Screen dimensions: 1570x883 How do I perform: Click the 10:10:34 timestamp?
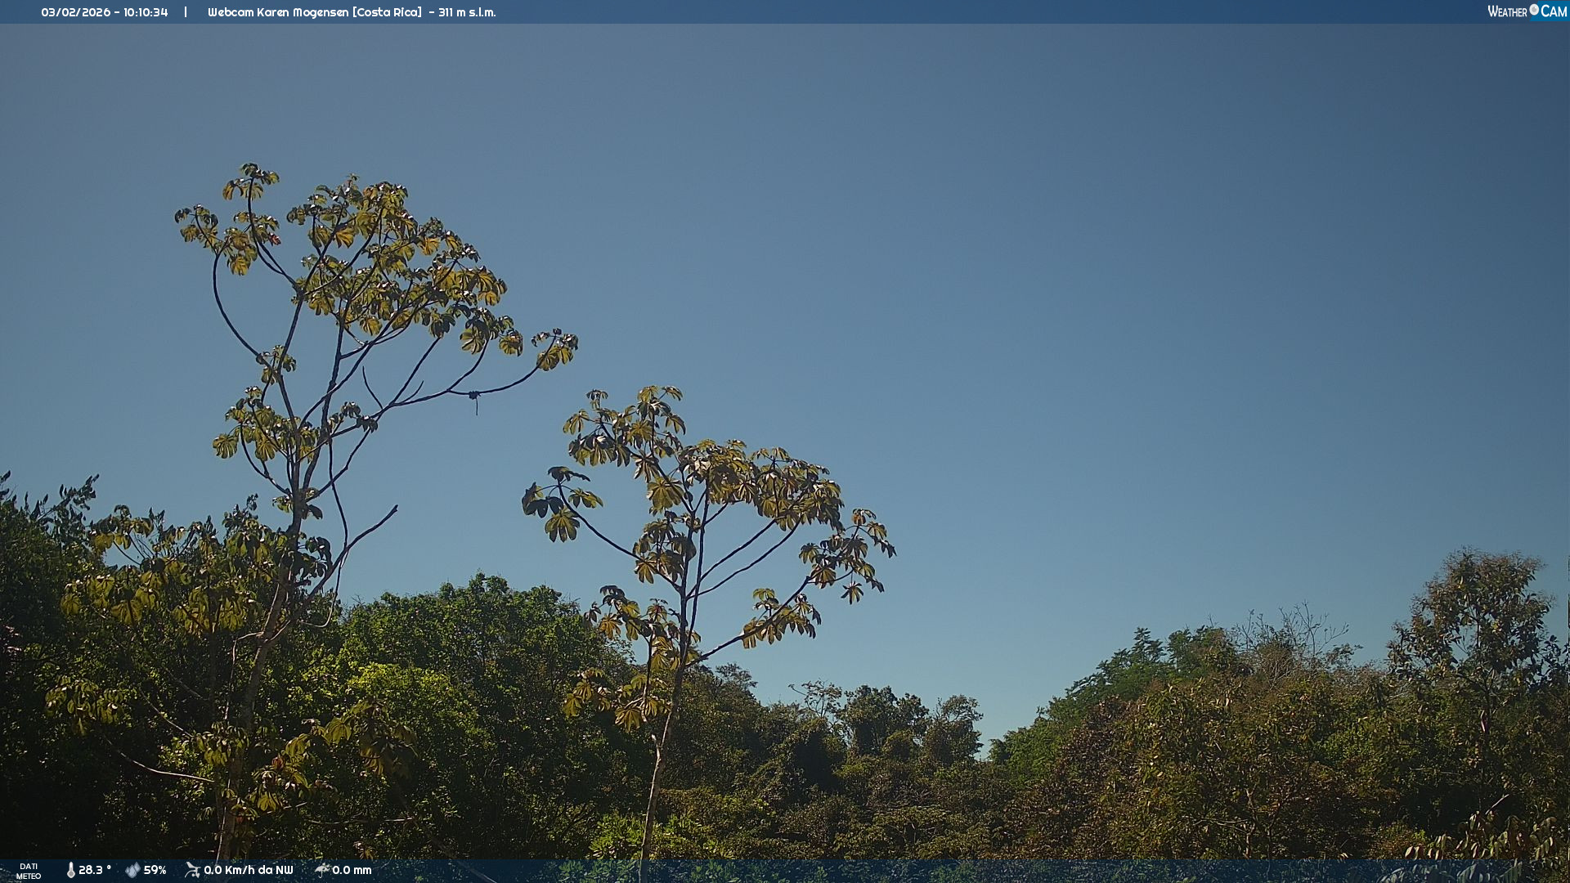146,12
